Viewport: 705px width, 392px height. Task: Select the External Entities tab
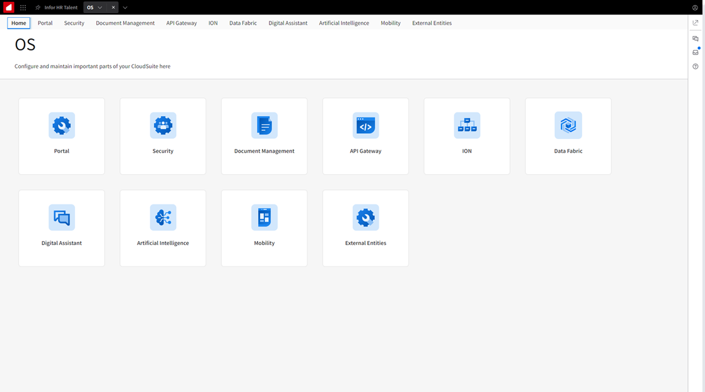point(432,23)
